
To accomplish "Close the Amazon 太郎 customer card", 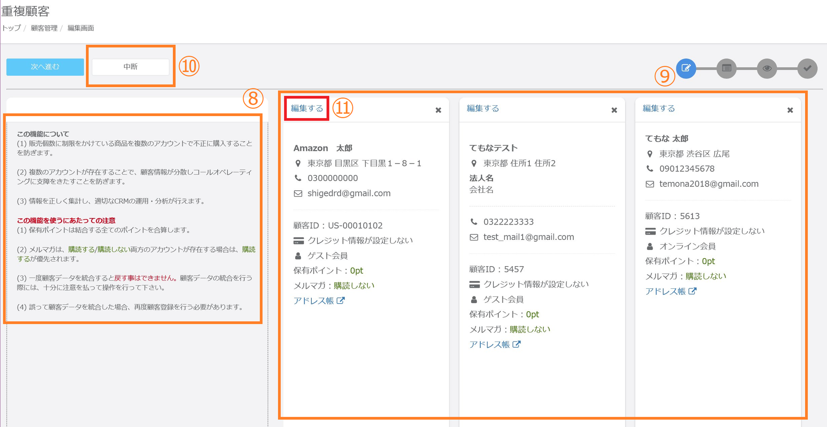I will point(438,110).
